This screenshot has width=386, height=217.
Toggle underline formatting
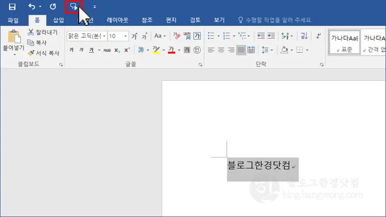92,50
